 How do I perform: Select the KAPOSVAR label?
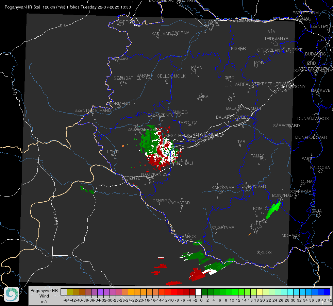pyautogui.click(x=223, y=187)
